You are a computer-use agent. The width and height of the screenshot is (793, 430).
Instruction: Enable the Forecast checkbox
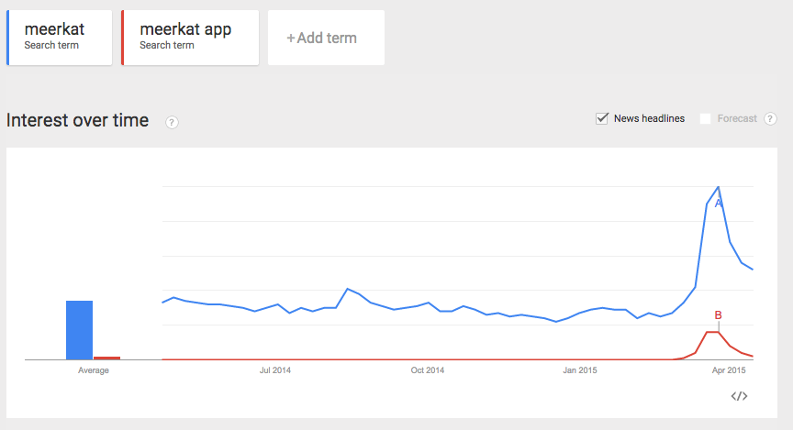tap(705, 119)
